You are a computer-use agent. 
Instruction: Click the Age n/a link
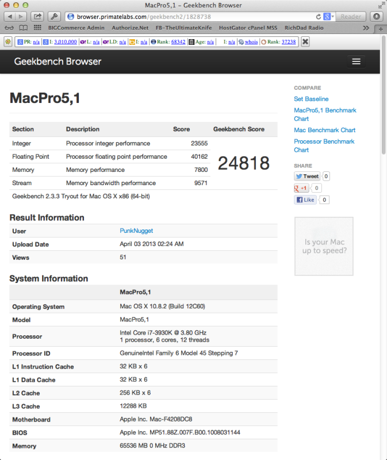click(x=210, y=42)
